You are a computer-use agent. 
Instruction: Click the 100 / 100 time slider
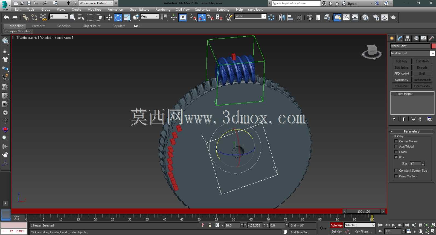(364, 211)
